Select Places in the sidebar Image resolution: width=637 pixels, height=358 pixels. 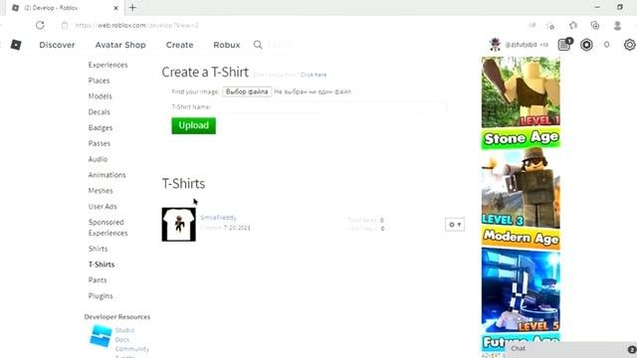point(100,81)
